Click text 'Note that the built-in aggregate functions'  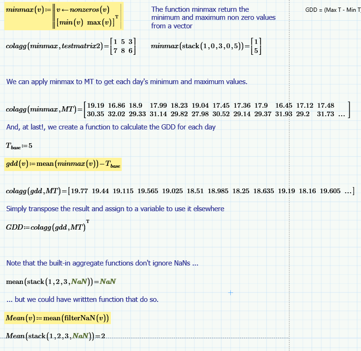pos(70,263)
